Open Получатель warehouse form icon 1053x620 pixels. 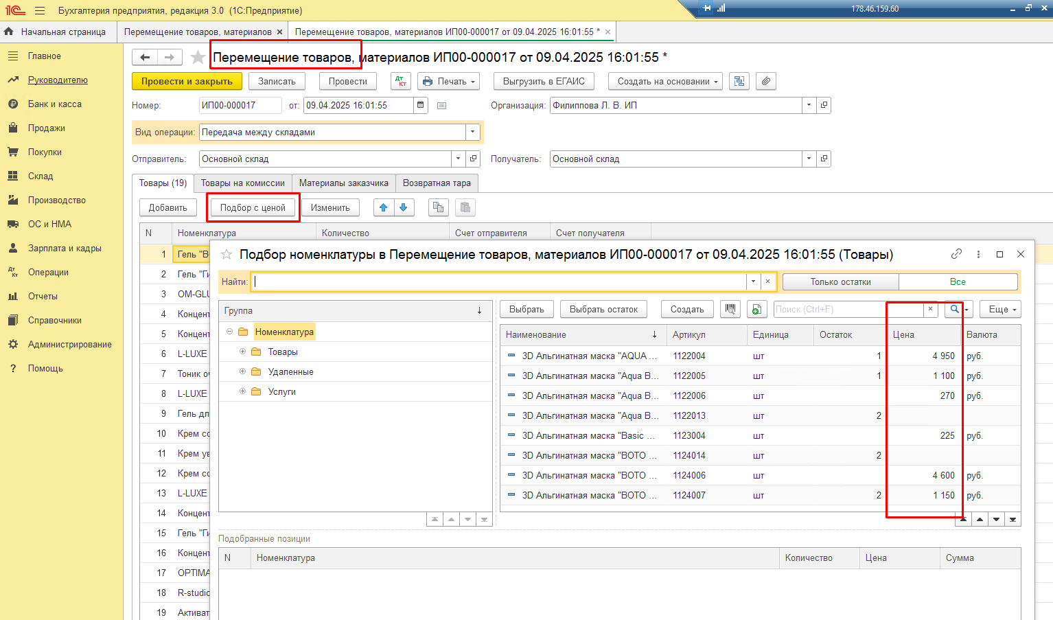(824, 159)
